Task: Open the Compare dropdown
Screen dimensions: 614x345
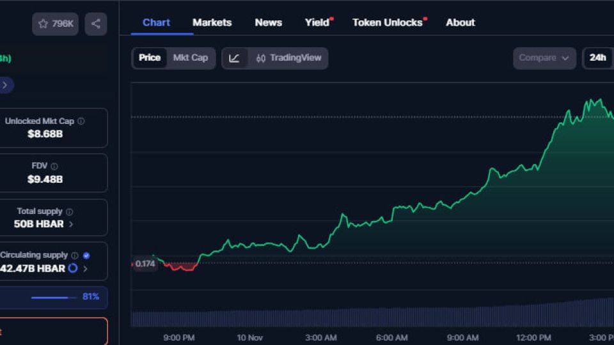Action: coord(544,58)
